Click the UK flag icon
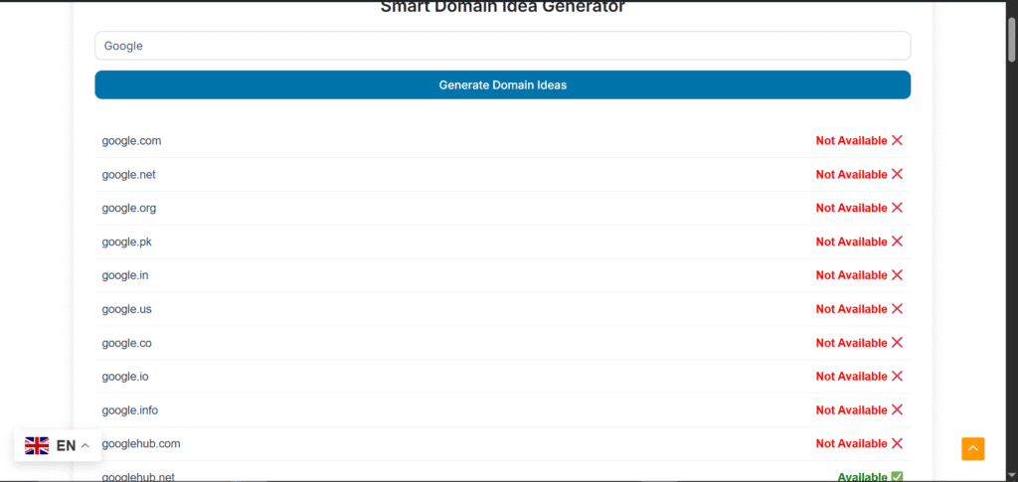Viewport: 1018px width, 482px height. [x=37, y=445]
